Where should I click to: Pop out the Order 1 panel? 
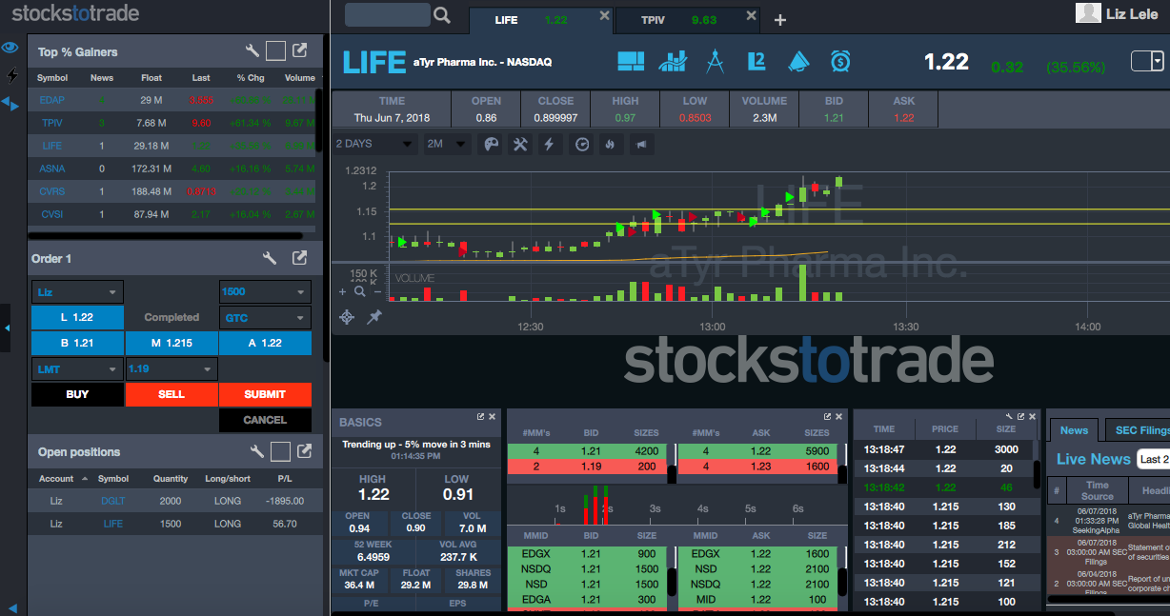click(300, 258)
